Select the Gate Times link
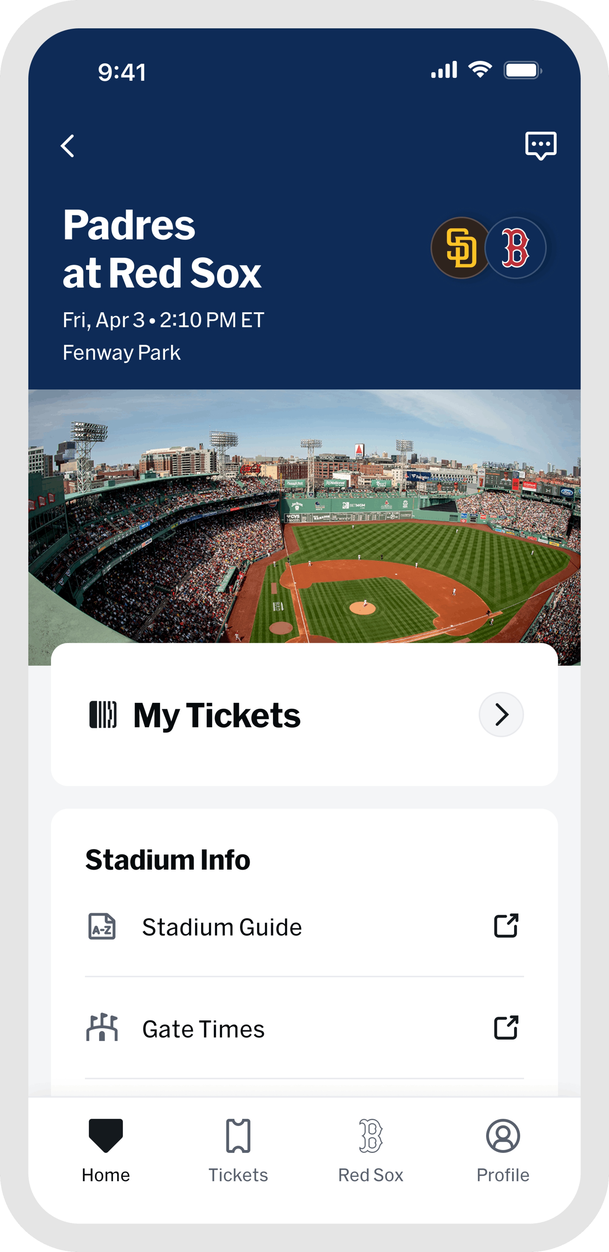 (204, 1029)
